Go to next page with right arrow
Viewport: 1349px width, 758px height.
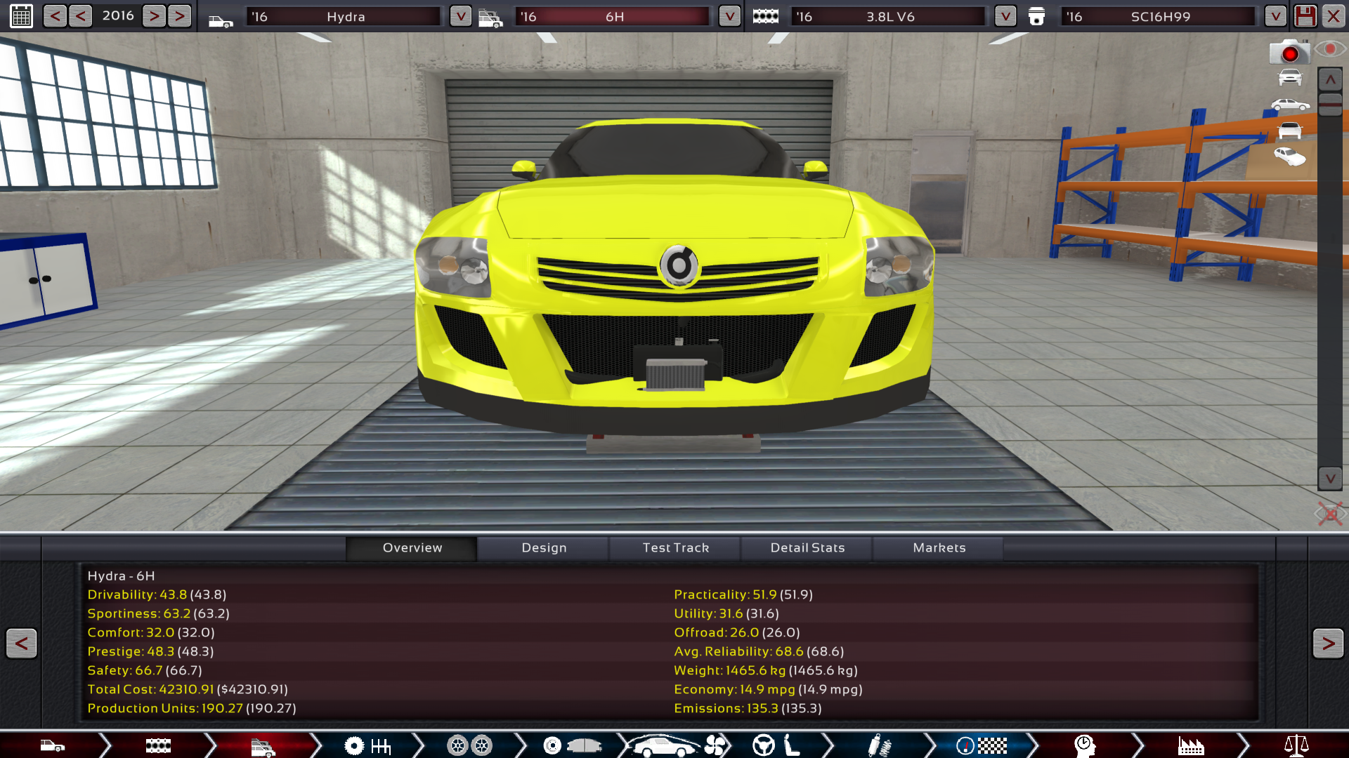(x=1327, y=643)
